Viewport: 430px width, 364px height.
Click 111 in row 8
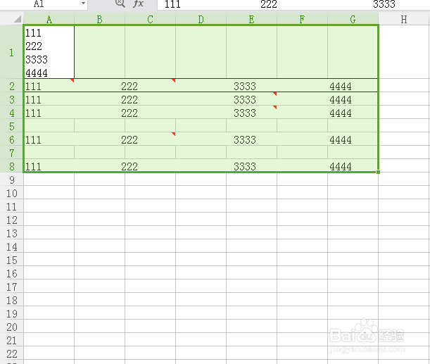[33, 166]
